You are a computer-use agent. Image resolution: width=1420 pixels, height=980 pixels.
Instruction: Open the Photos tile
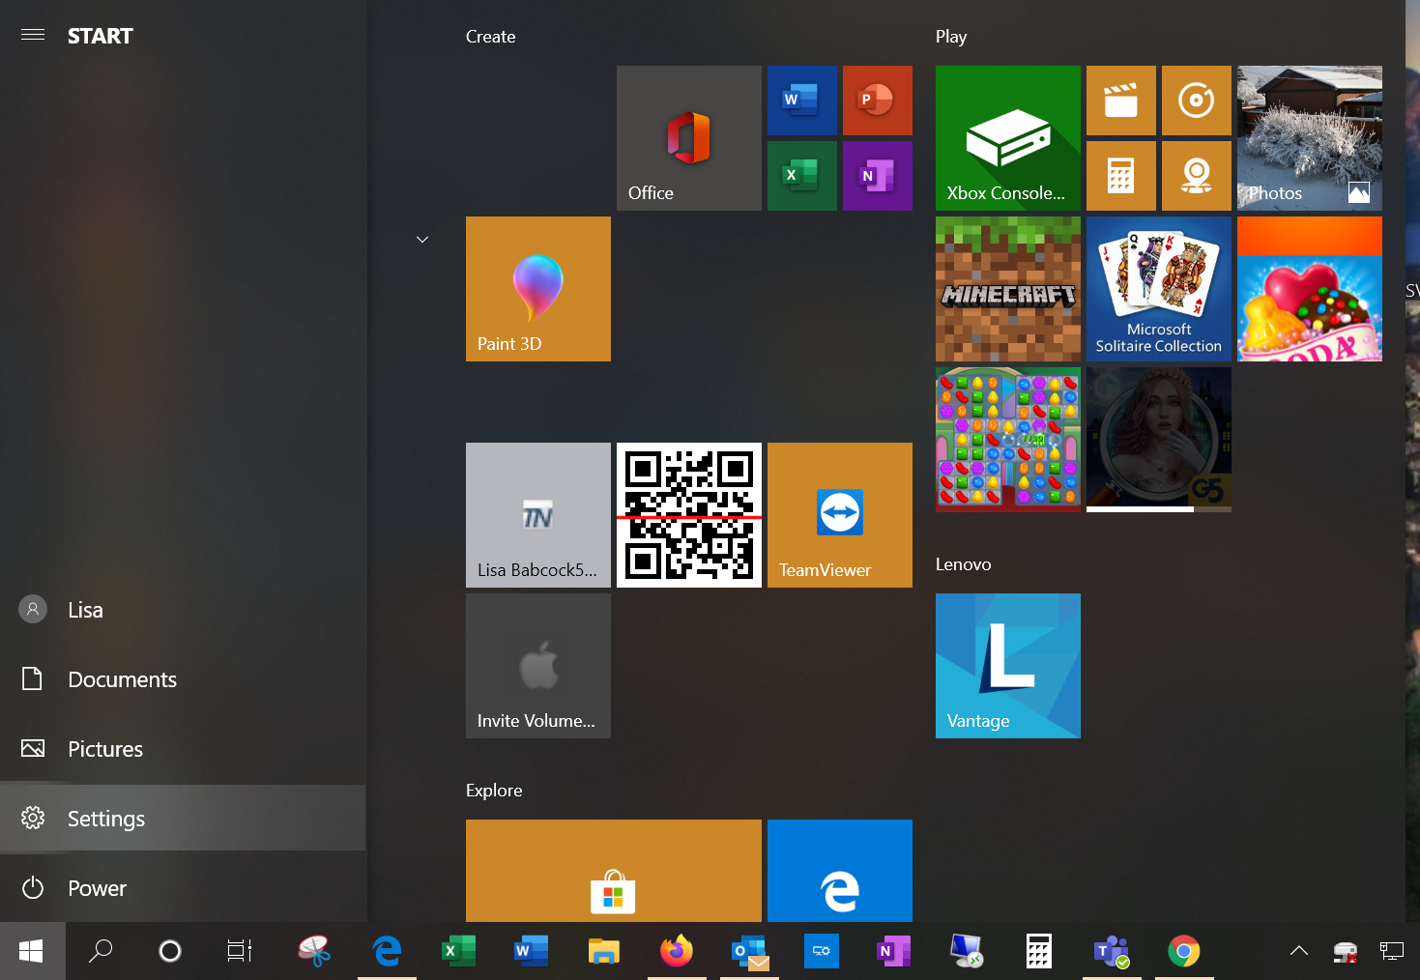point(1309,138)
